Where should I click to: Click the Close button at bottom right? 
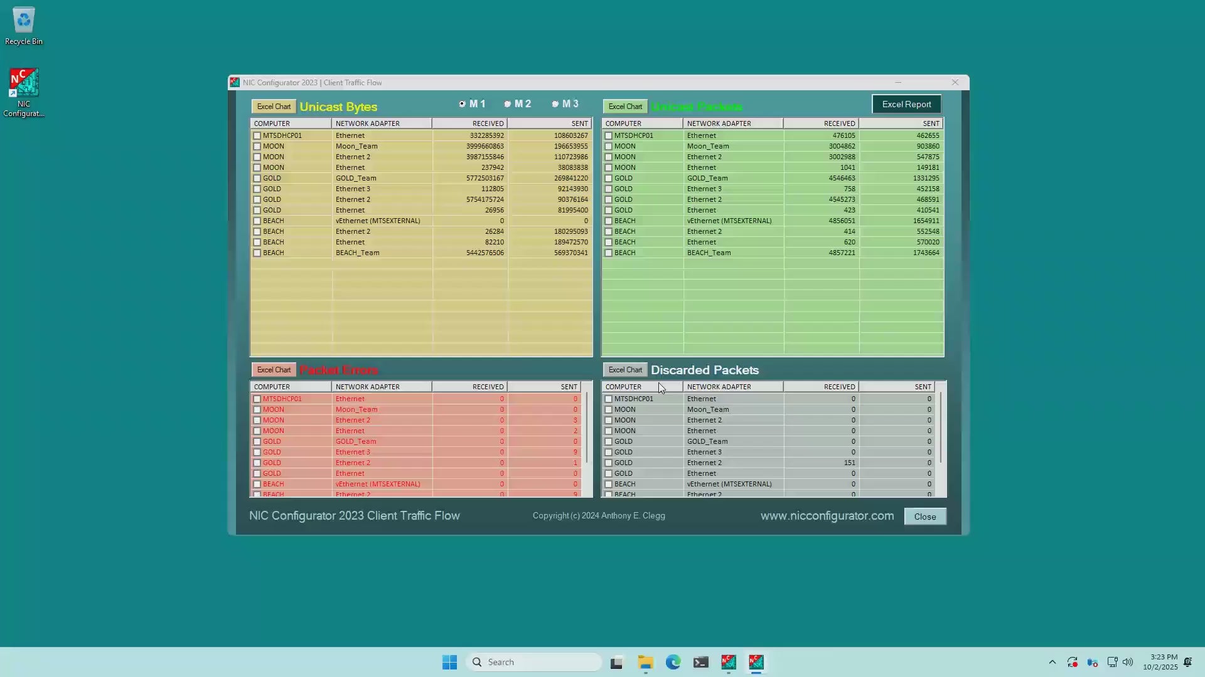925,517
